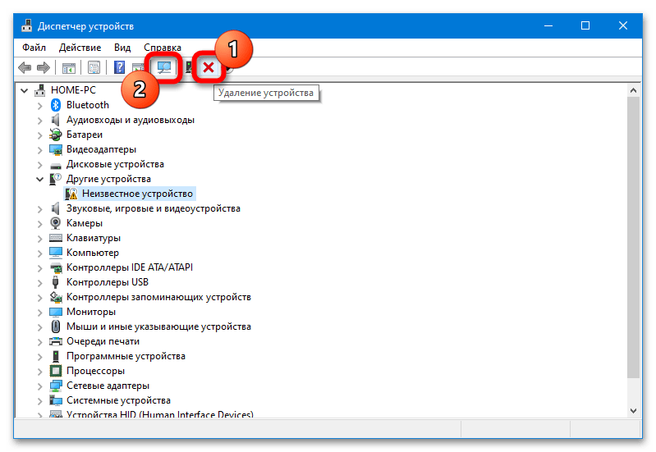Minimize the Диспетчер устройств window
The width and height of the screenshot is (656, 452).
click(548, 26)
